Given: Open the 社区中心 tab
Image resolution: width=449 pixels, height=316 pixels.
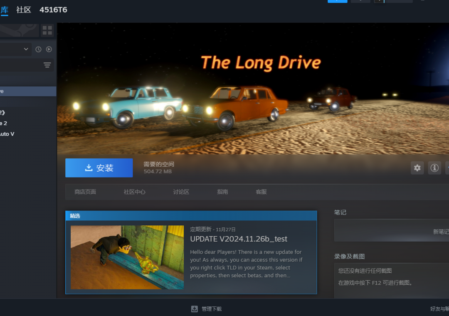Looking at the screenshot, I should pyautogui.click(x=134, y=192).
